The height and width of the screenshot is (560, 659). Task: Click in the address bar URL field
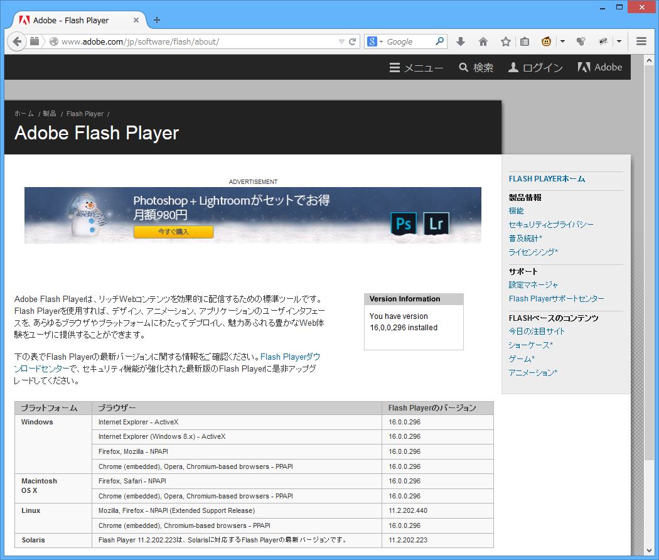[188, 42]
